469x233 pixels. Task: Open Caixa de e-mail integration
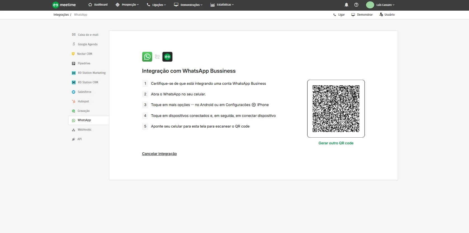pyautogui.click(x=88, y=35)
